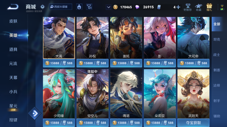Select the 皮肤 category in sidebar
Screen dimensions: 227x127
13,21
